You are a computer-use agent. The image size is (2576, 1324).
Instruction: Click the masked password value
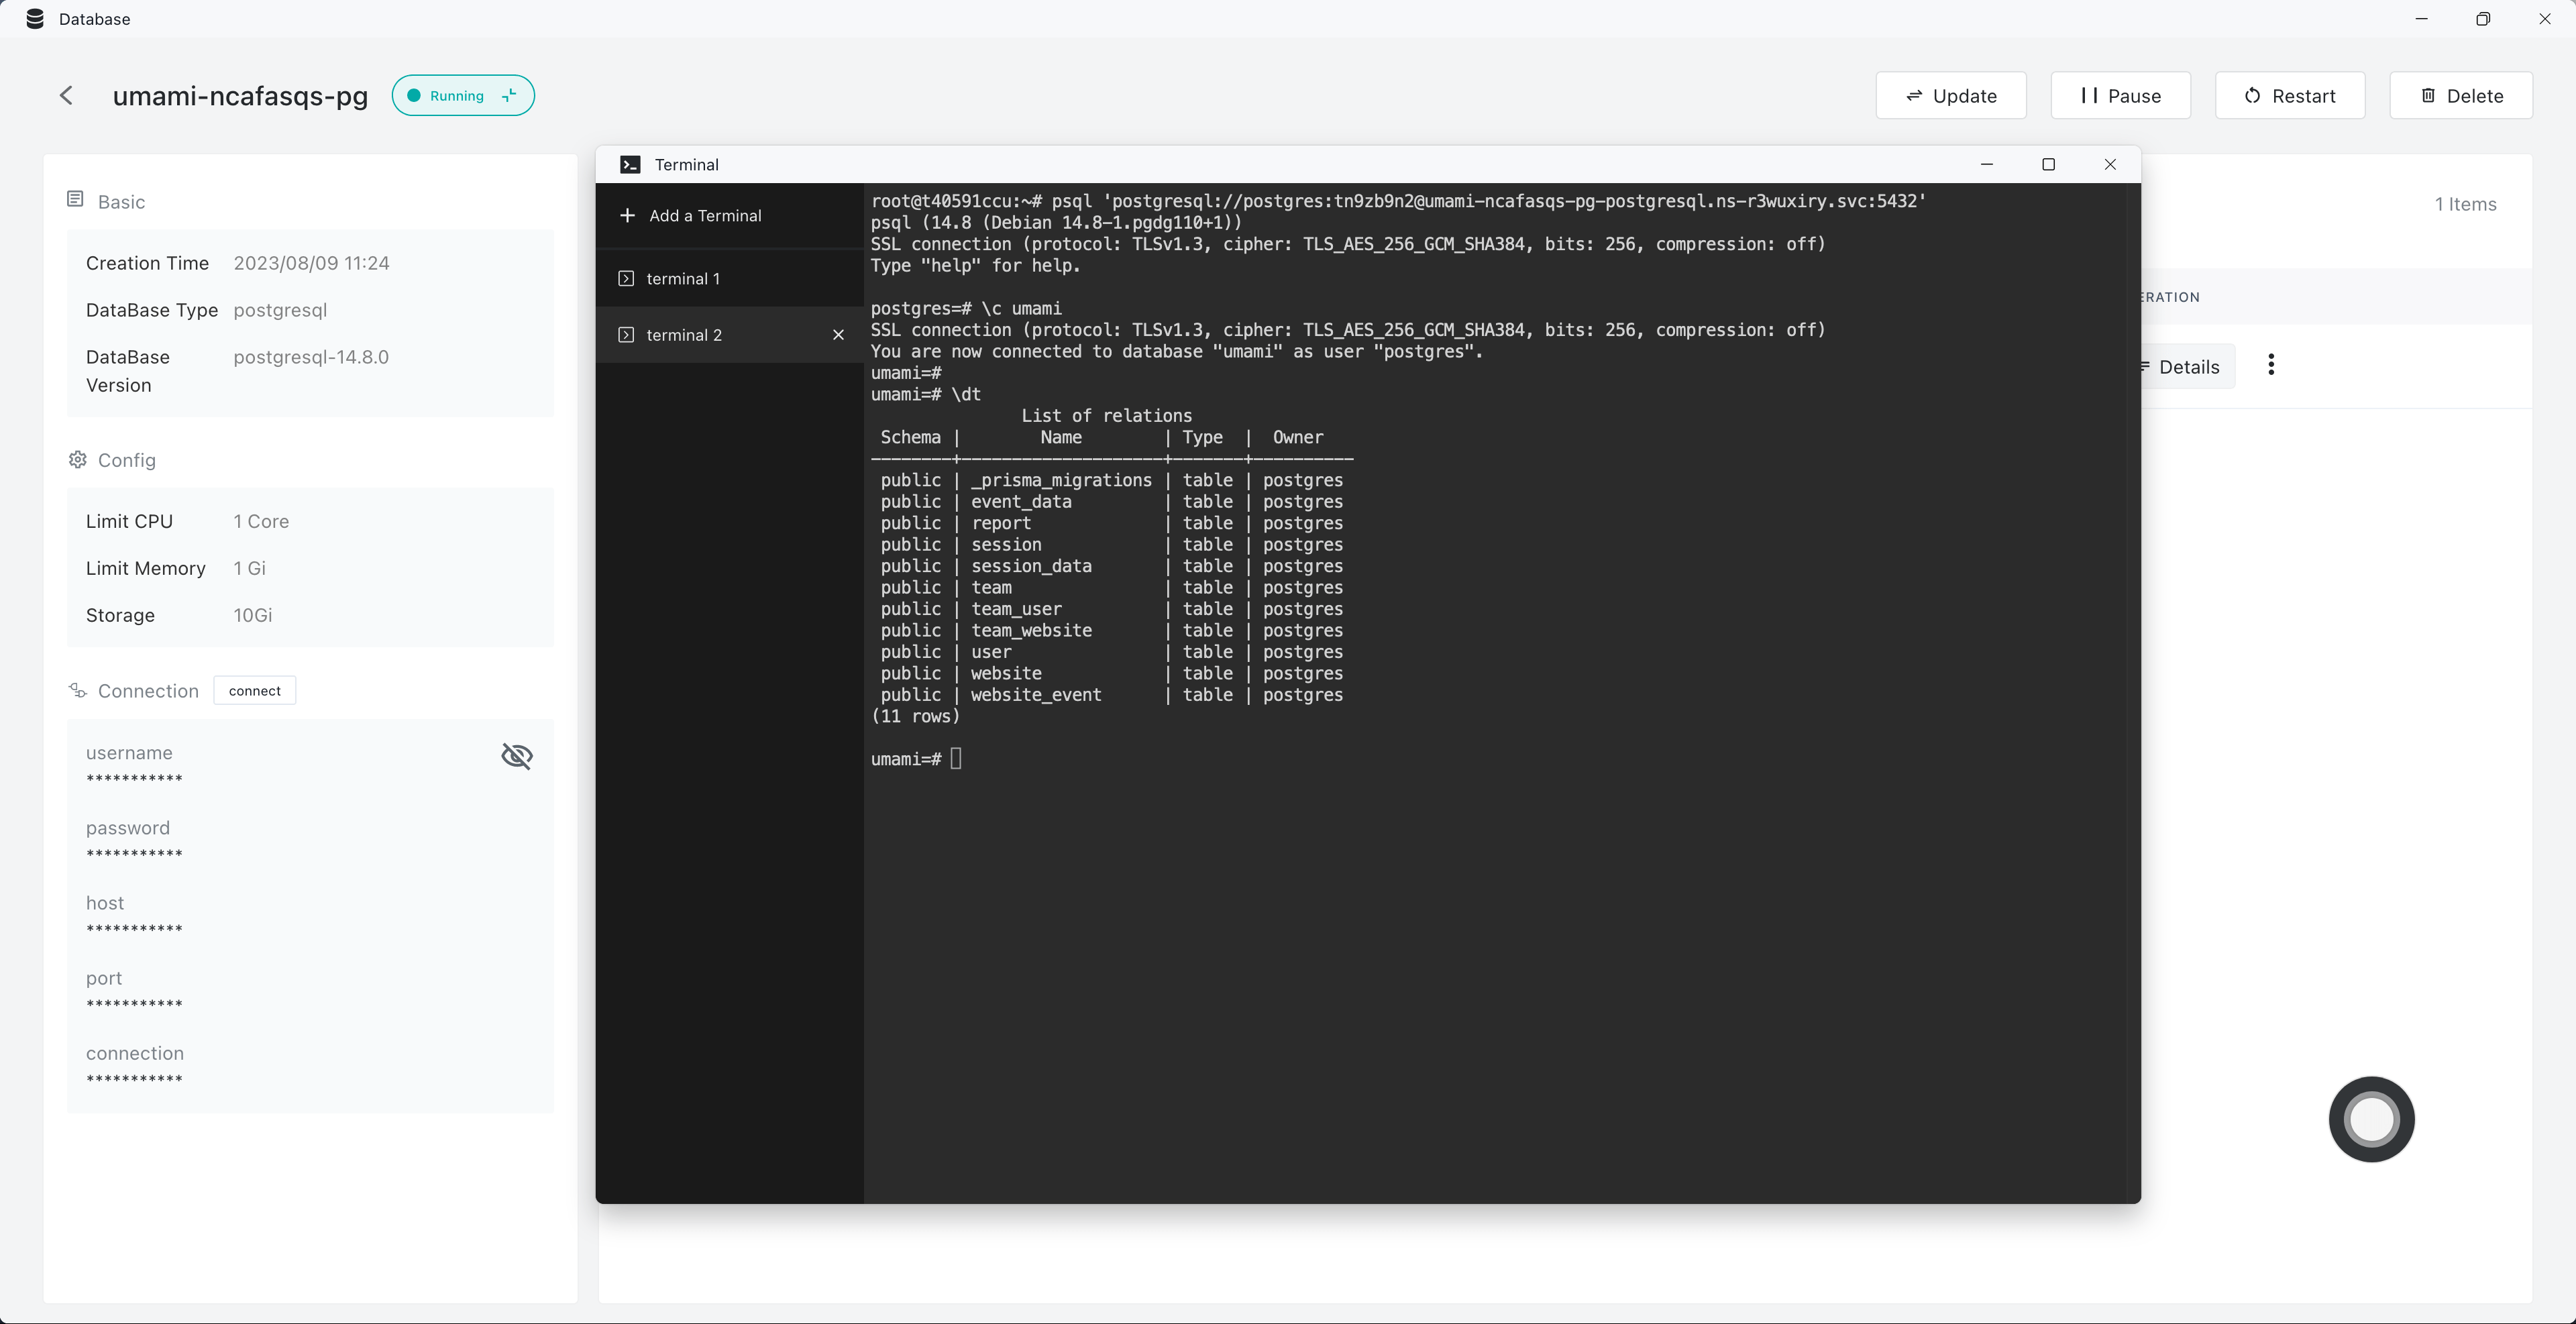(134, 855)
